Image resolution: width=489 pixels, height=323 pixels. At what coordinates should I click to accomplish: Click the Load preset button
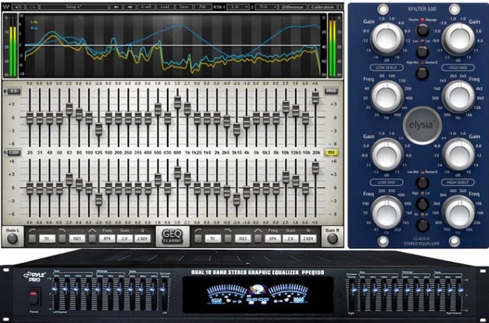[x=166, y=7]
